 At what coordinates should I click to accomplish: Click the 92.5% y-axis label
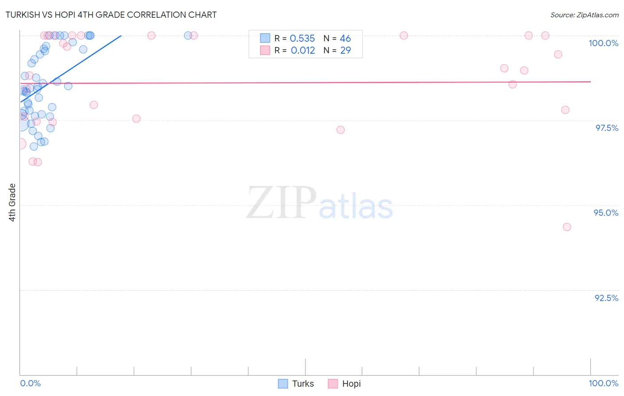606,298
